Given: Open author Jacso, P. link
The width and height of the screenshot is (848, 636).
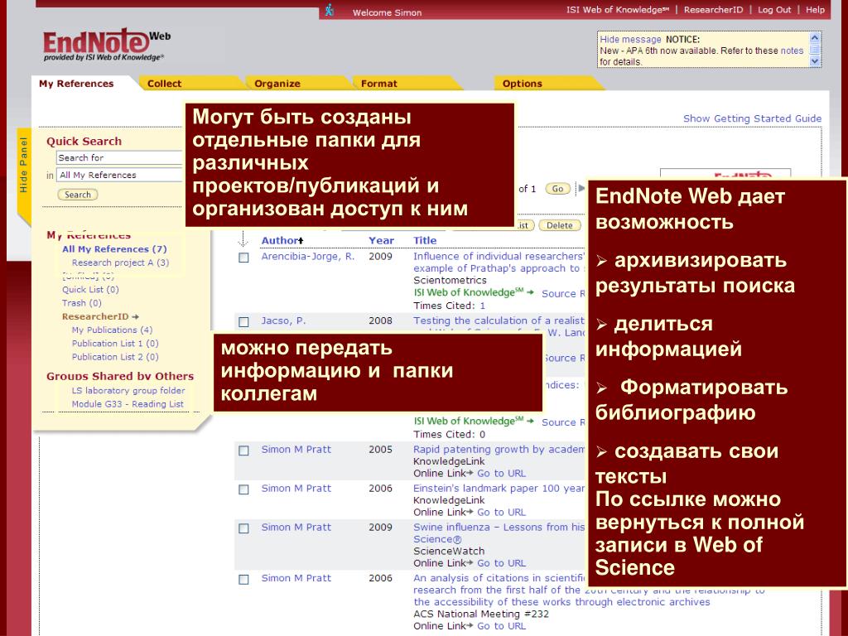Looking at the screenshot, I should (x=283, y=320).
